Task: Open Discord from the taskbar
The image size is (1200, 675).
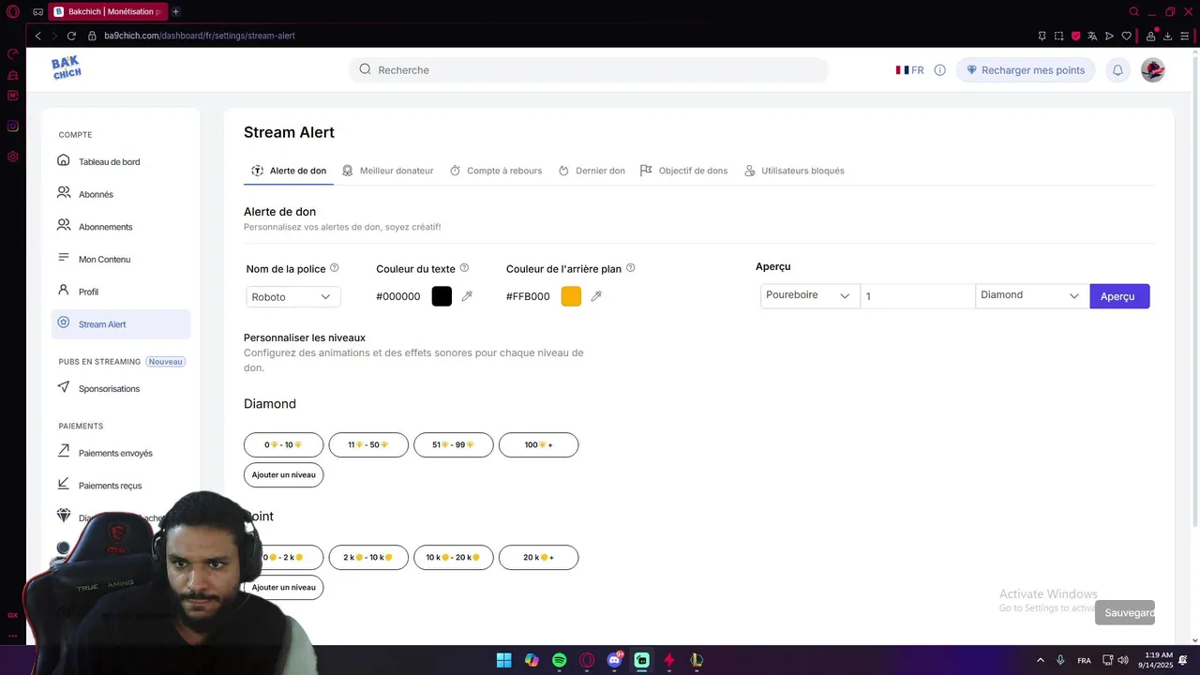Action: click(x=614, y=660)
